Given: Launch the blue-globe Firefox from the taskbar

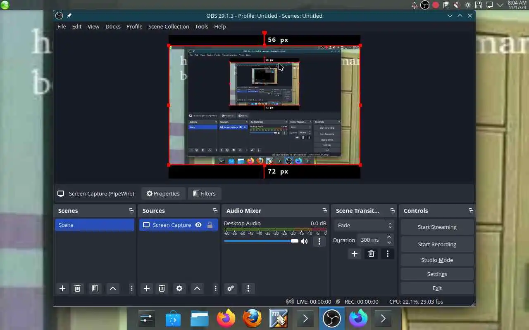Looking at the screenshot, I should 253,318.
